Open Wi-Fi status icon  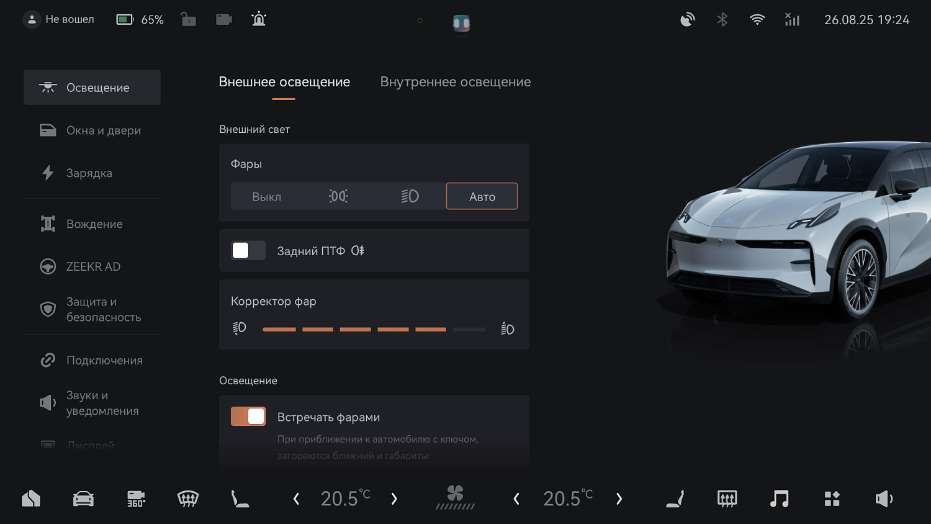(757, 20)
